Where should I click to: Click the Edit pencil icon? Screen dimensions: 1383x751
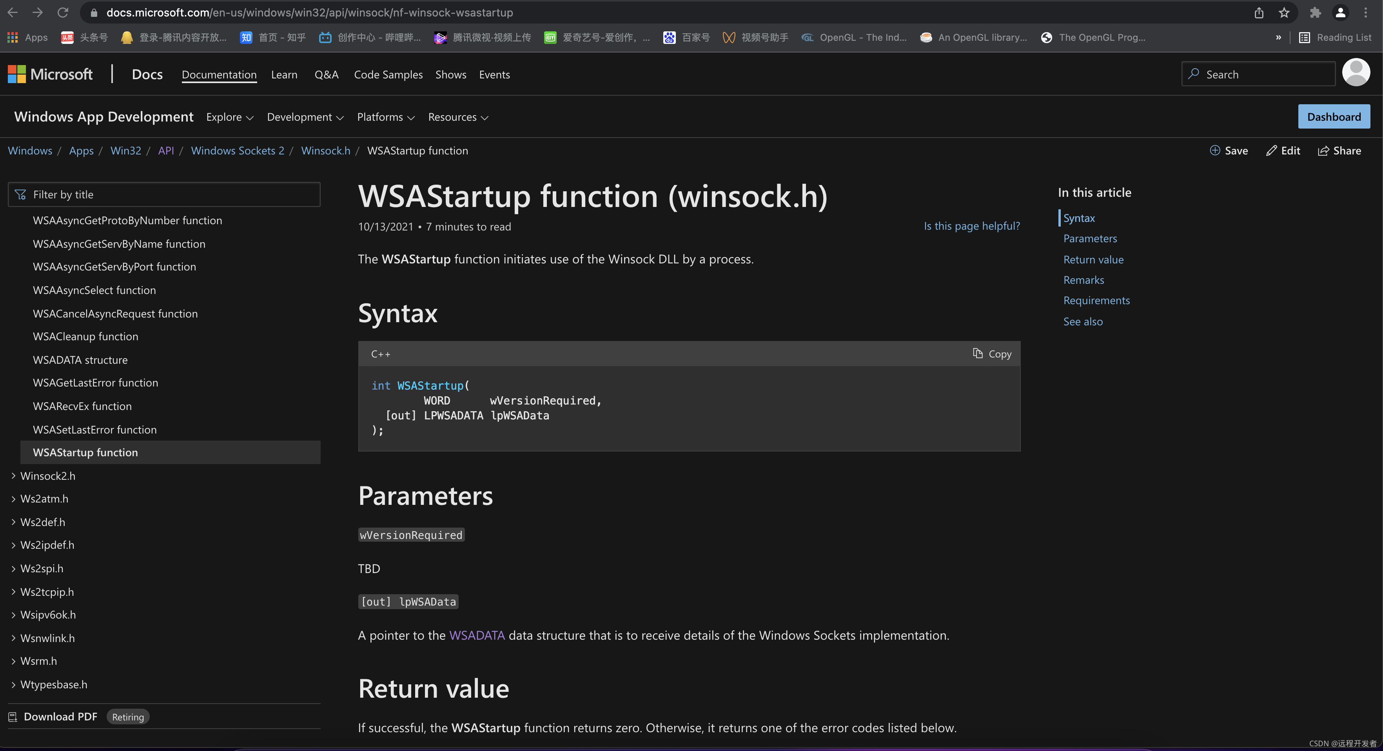coord(1271,150)
